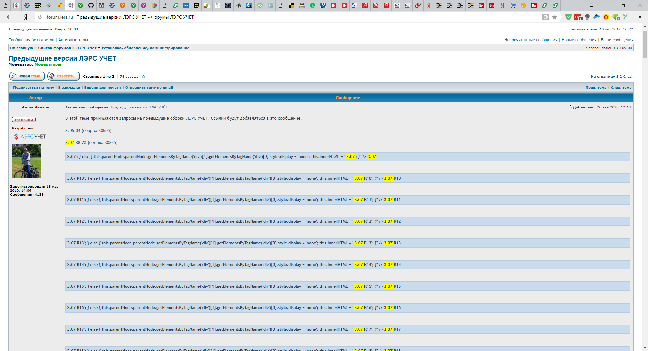Click 'Отправить тему по email'

point(149,88)
